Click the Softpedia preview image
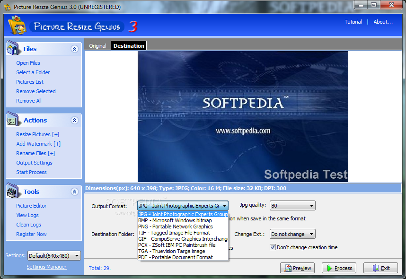 tap(243, 116)
